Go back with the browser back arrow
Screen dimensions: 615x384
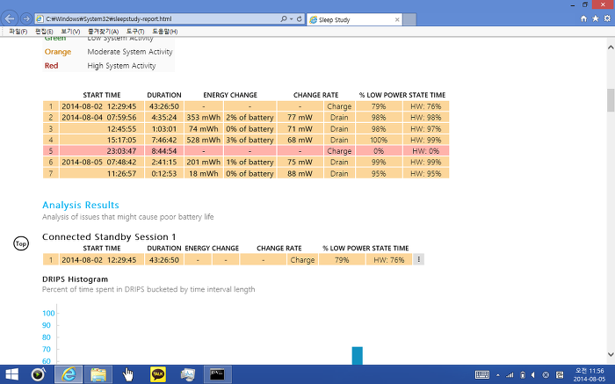coord(11,18)
